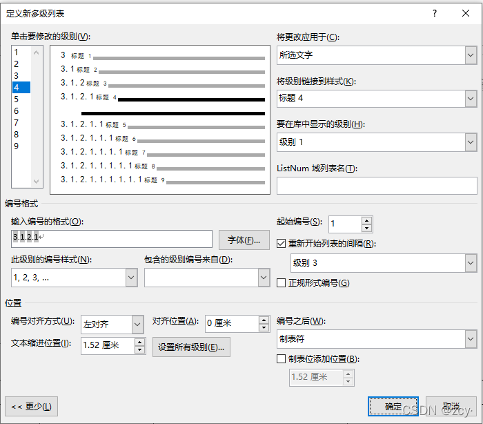This screenshot has height=424, width=483.
Task: Close the 定义新多级列表 dialog
Action: (466, 13)
